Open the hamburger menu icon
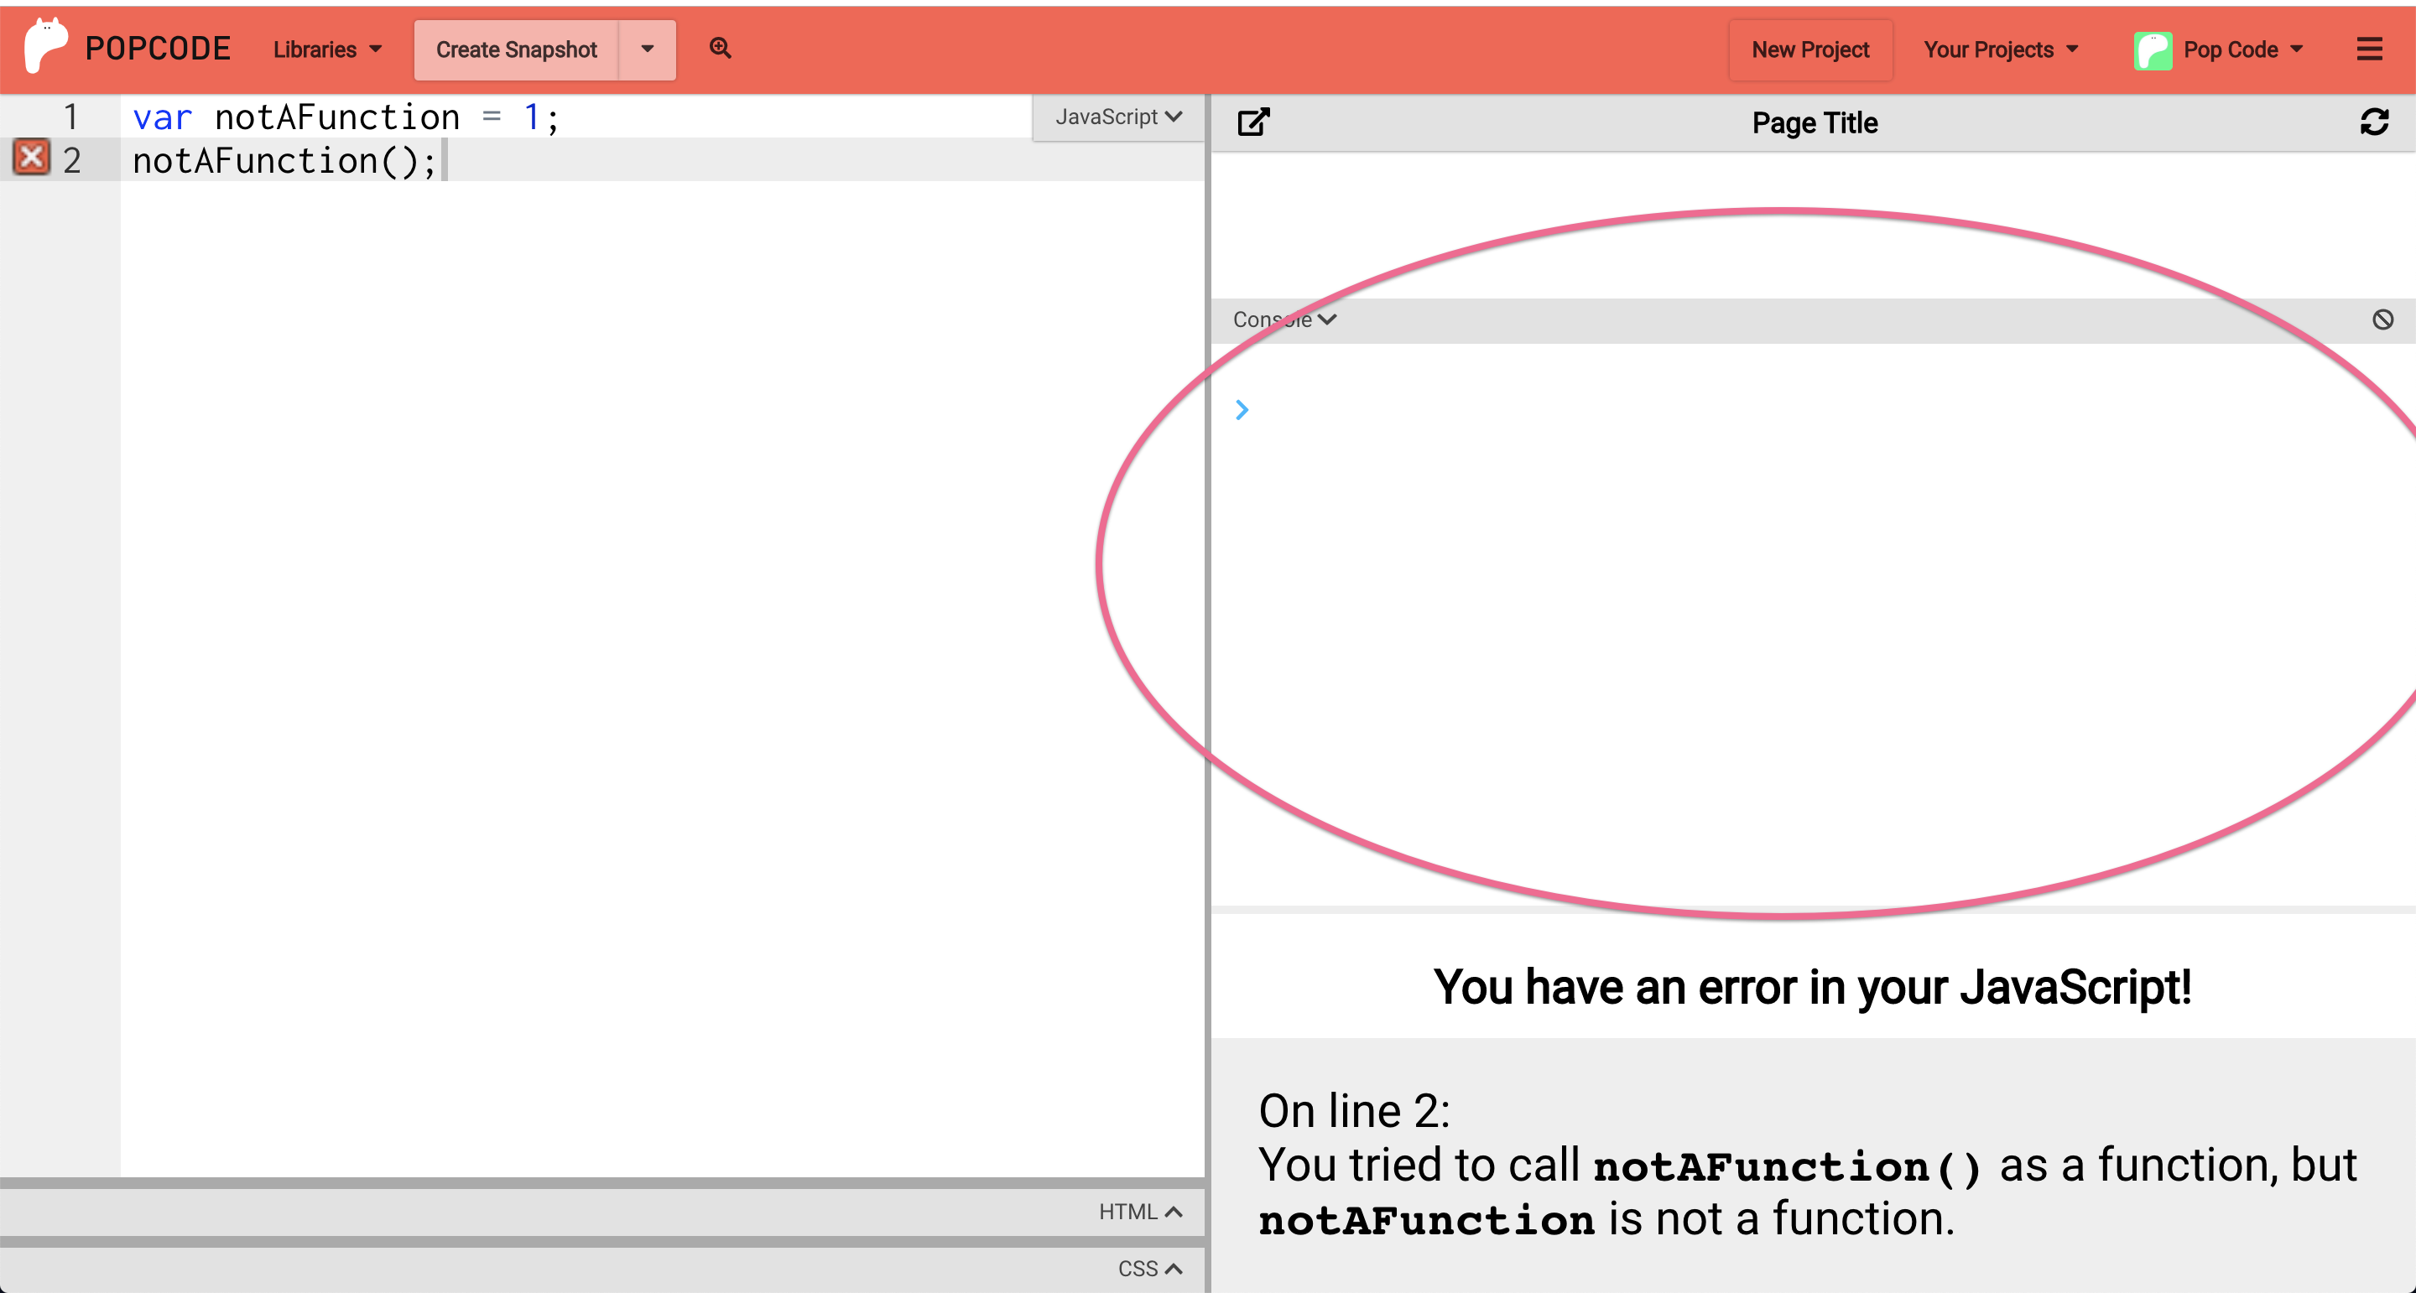 click(x=2369, y=49)
